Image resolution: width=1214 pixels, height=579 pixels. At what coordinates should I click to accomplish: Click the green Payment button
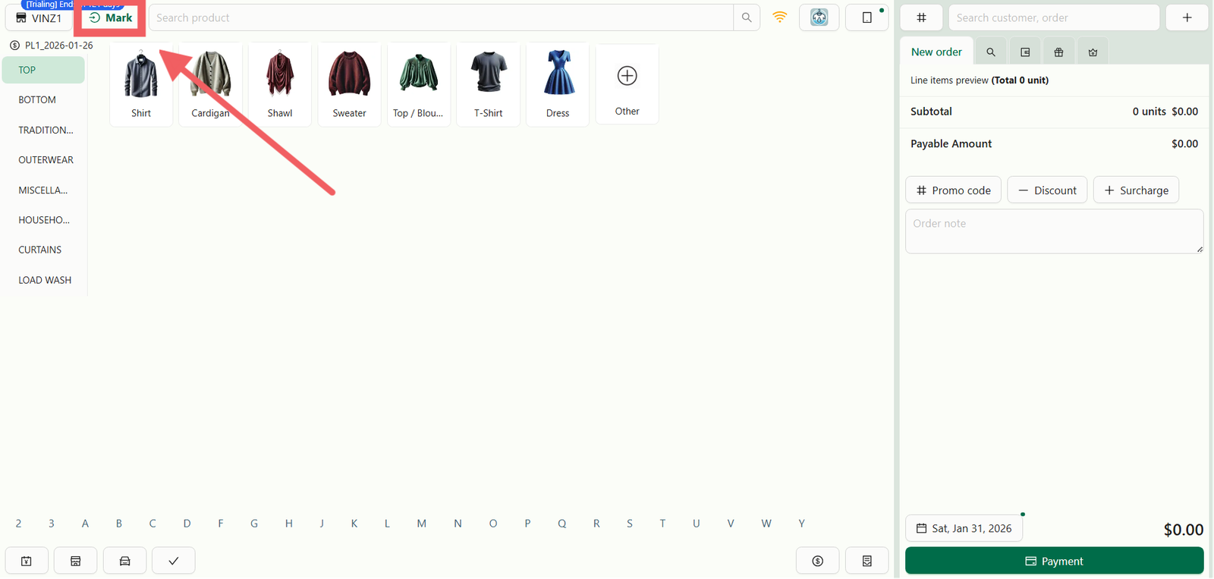(1054, 561)
